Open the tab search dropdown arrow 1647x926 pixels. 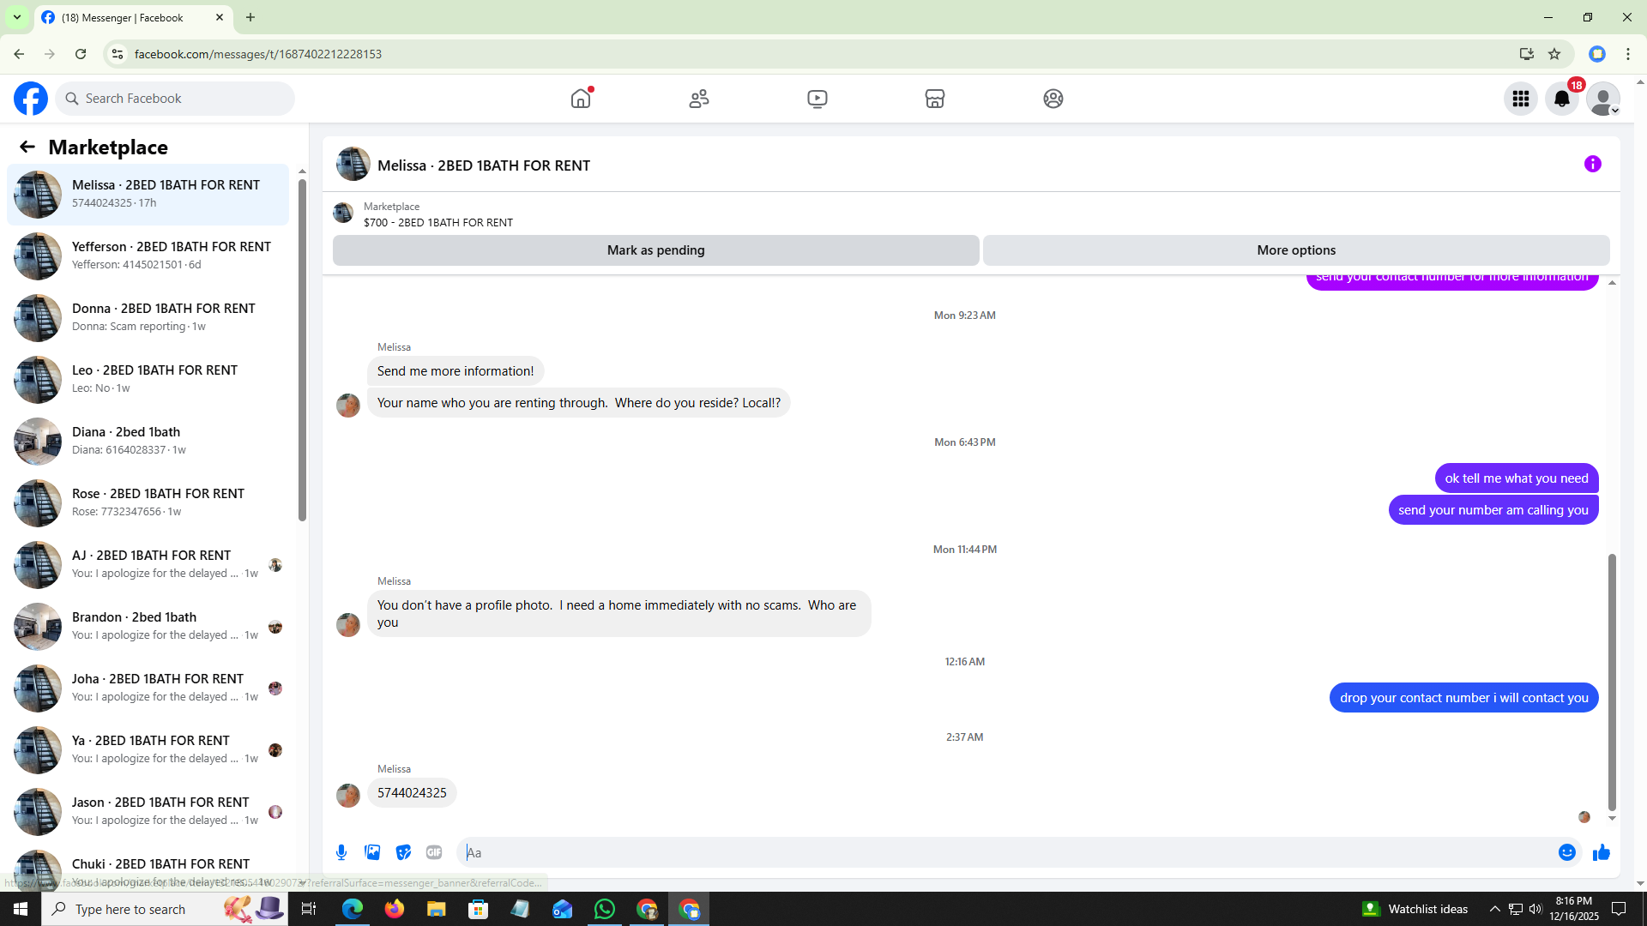coord(16,17)
